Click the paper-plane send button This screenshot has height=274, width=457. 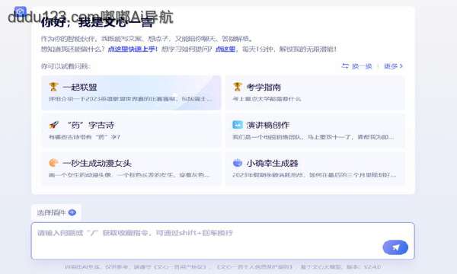[x=395, y=247]
